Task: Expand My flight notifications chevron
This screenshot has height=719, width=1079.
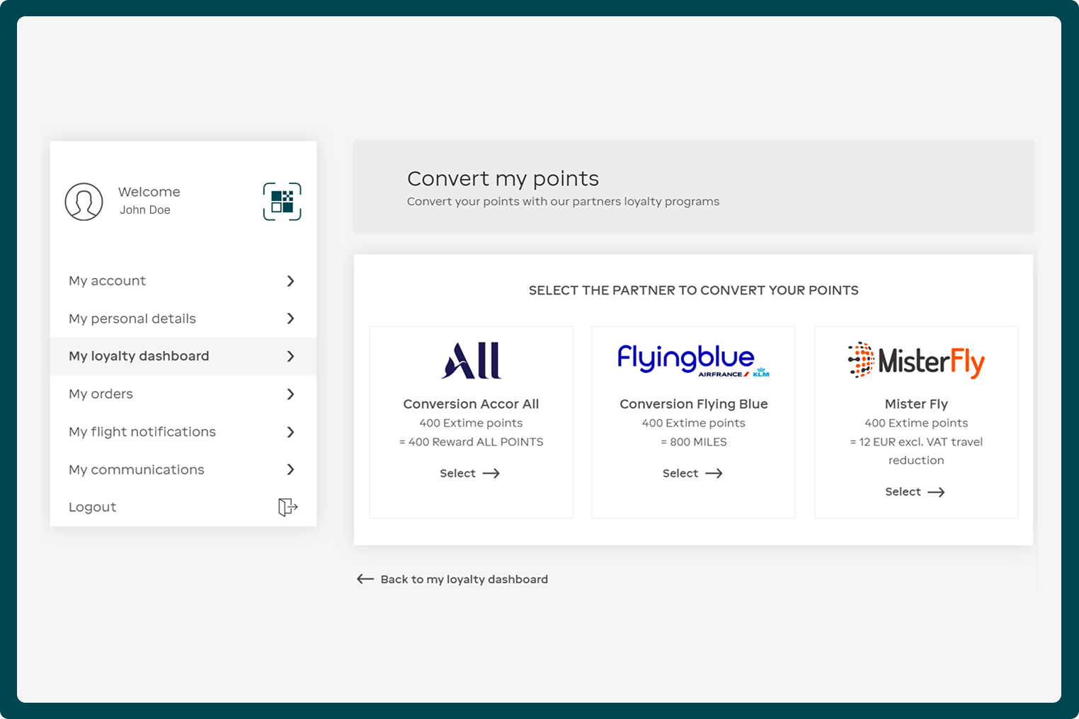Action: coord(290,432)
